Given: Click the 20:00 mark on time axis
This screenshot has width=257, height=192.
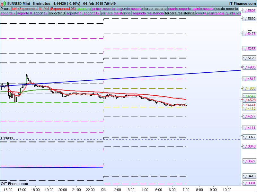Looking at the screenshot, I should pos(62,189).
